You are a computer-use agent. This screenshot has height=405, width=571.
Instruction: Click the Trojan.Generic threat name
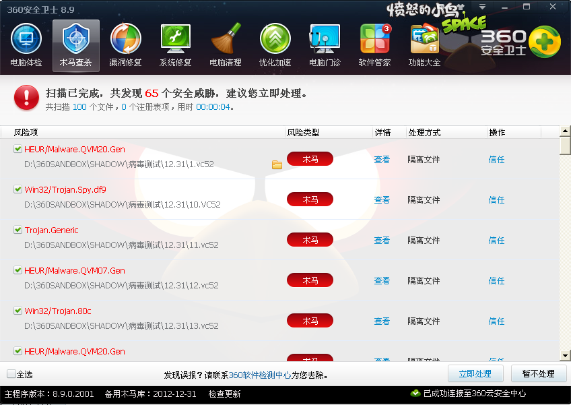coord(51,230)
